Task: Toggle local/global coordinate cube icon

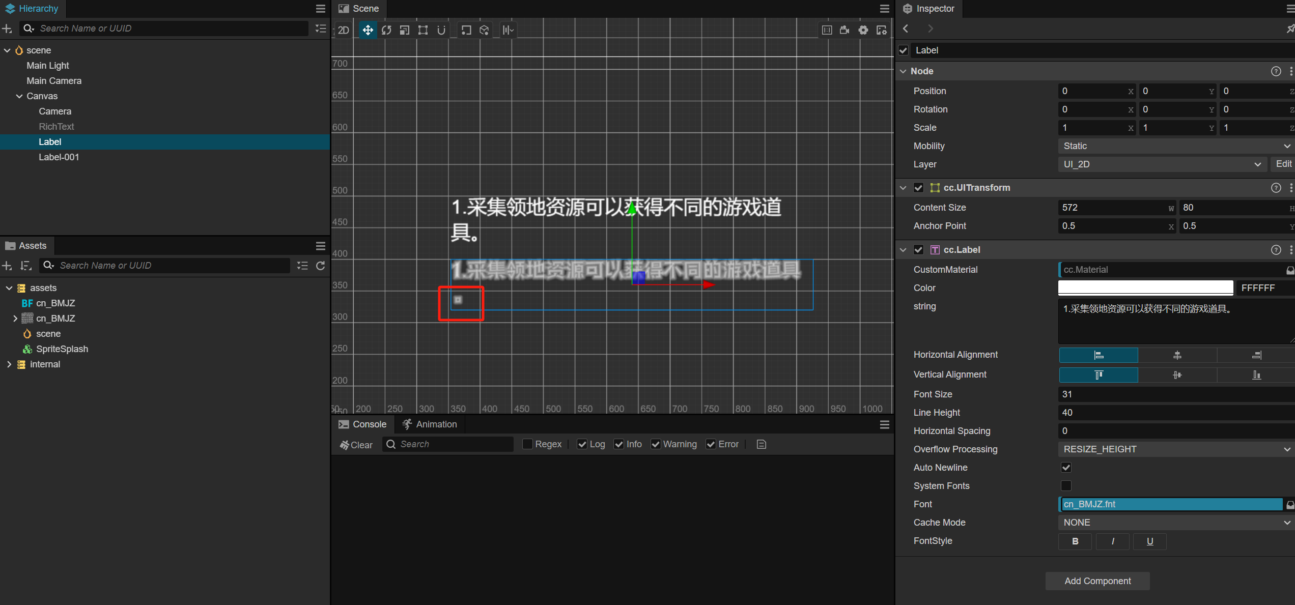Action: pos(484,30)
